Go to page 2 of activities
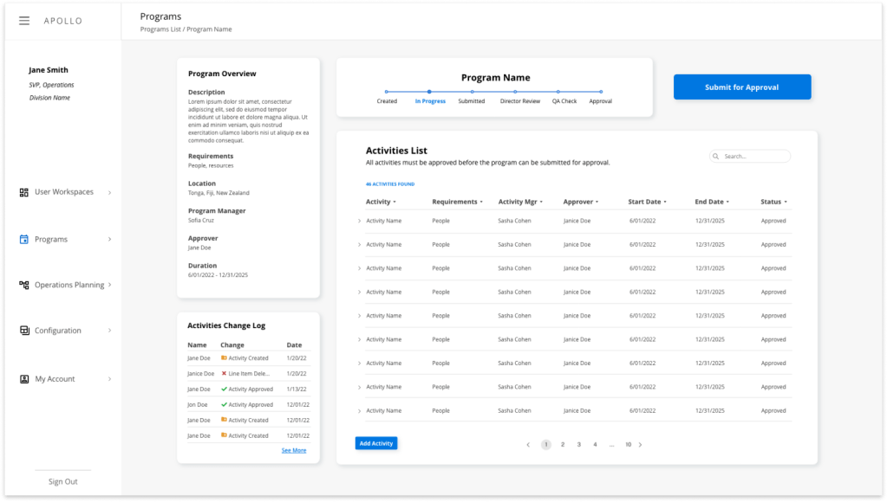This screenshot has height=502, width=887. (x=563, y=445)
